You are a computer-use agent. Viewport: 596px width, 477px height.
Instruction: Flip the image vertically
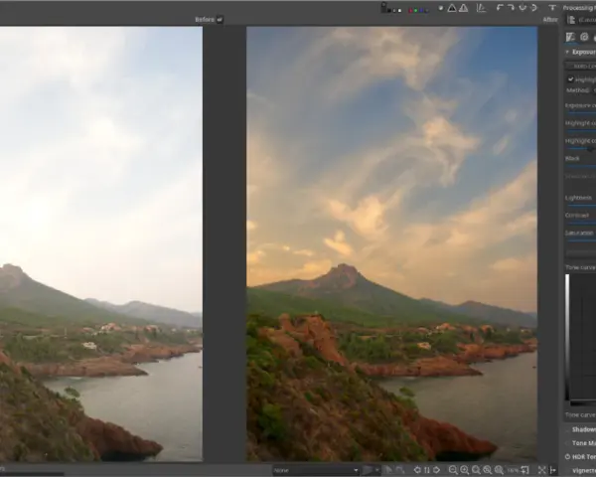522,8
